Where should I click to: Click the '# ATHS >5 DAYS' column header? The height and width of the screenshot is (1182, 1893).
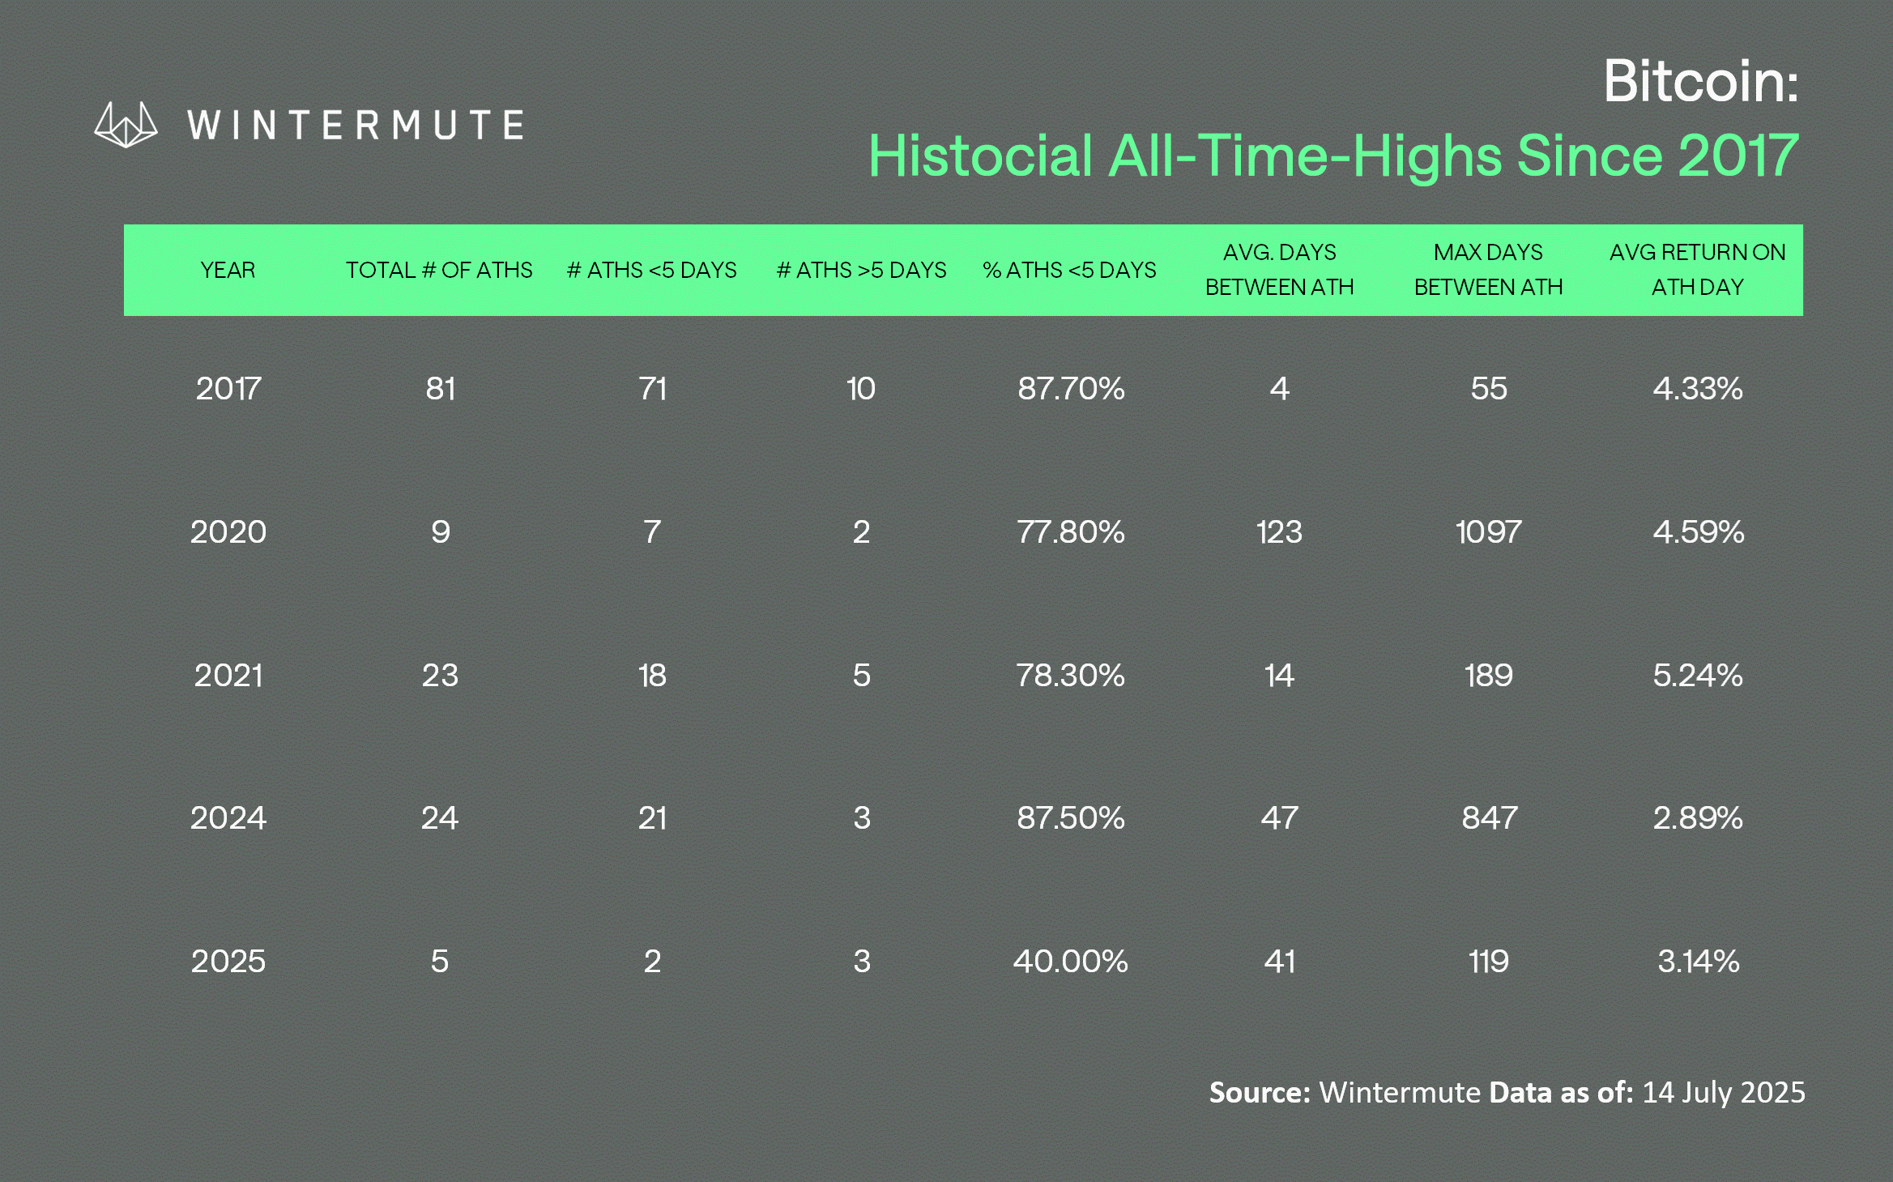pos(861,270)
